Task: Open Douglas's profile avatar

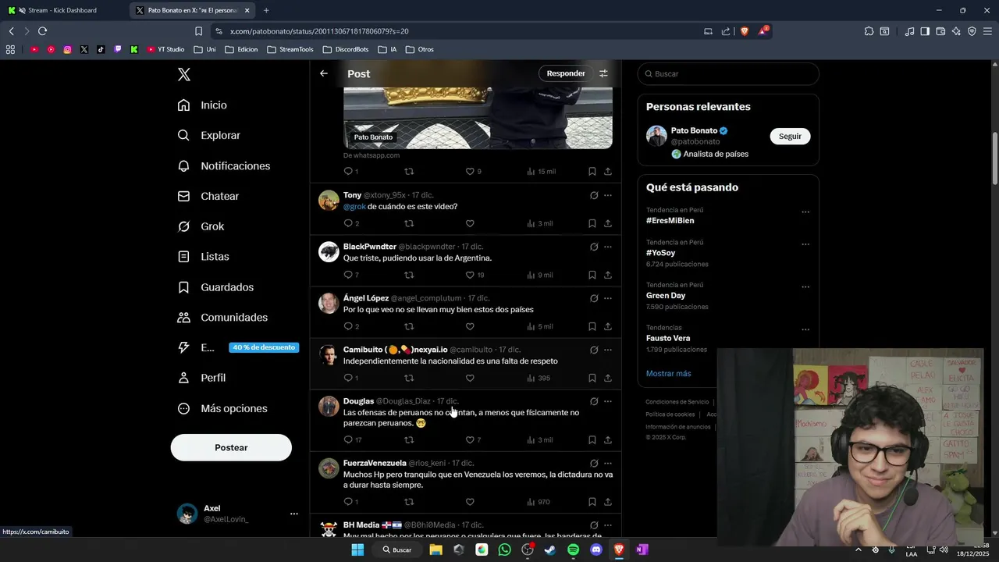Action: click(329, 407)
